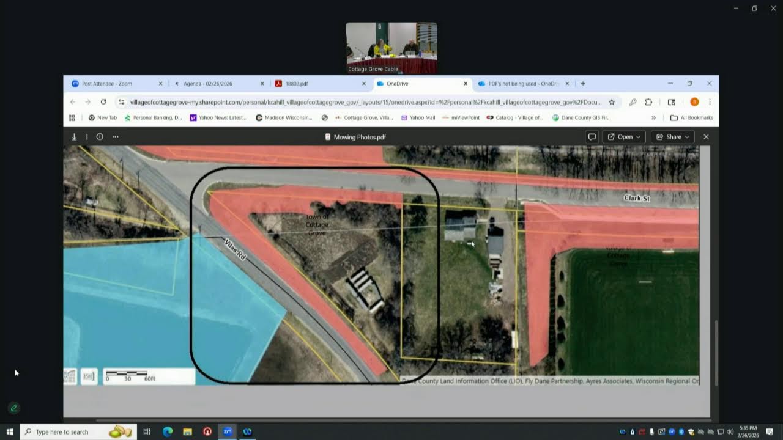Open the Dane County GIS bookmark
This screenshot has height=440, width=783.
pyautogui.click(x=582, y=117)
